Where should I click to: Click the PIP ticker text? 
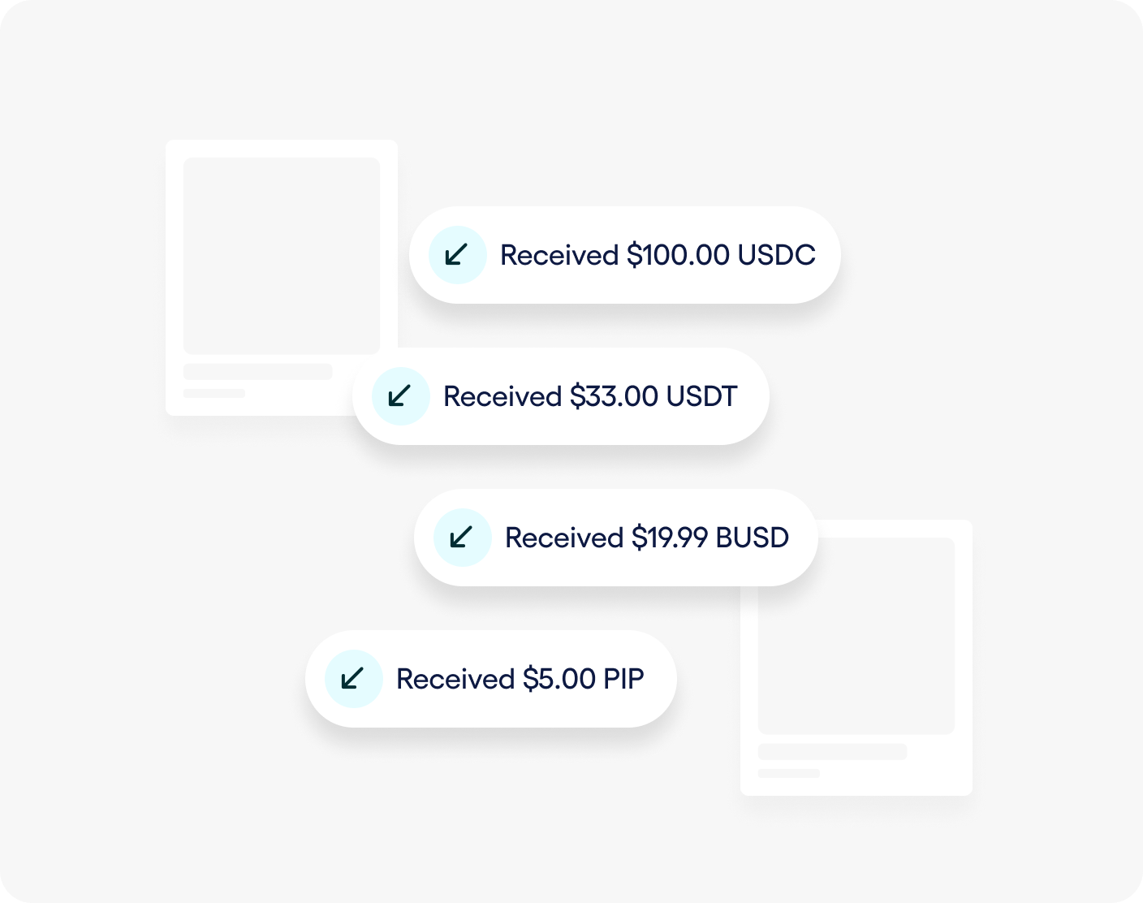pos(623,679)
